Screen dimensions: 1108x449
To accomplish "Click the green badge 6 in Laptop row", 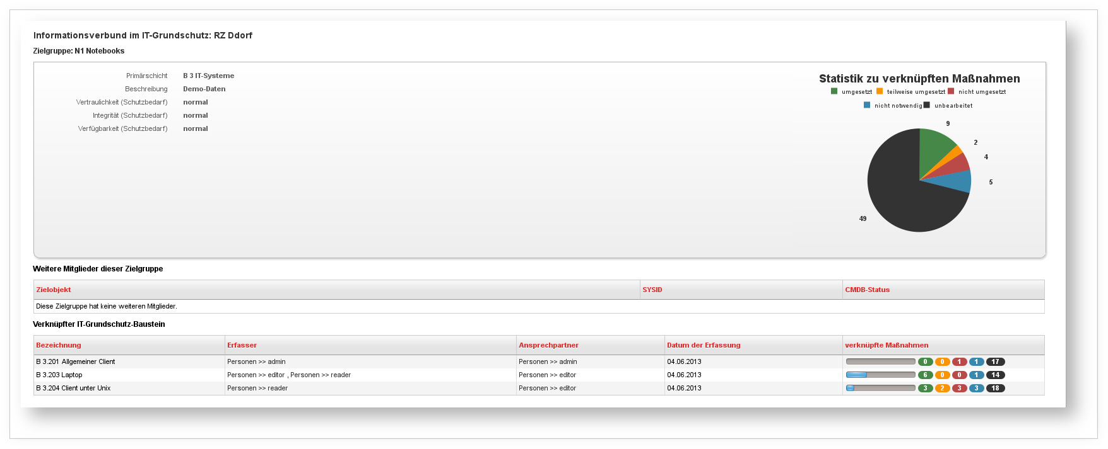I will pos(925,375).
